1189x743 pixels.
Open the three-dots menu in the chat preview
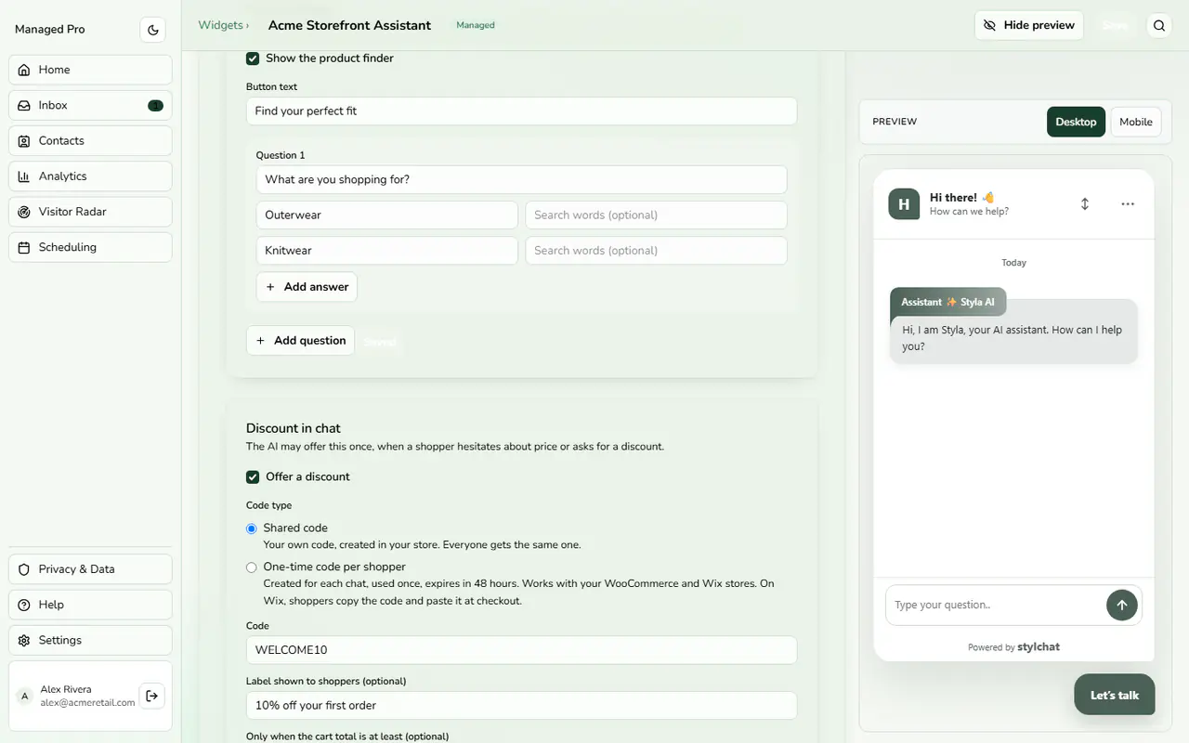coord(1128,203)
